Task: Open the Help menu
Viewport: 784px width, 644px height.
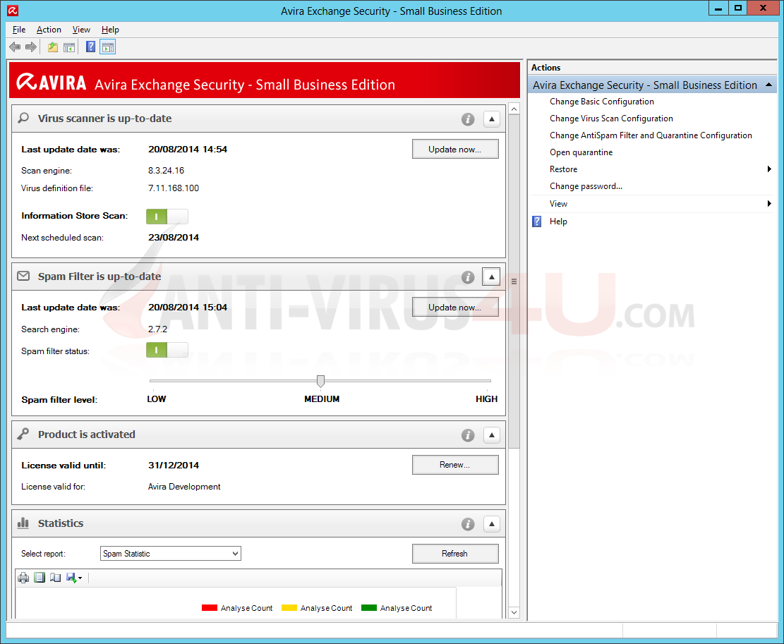Action: click(x=110, y=30)
